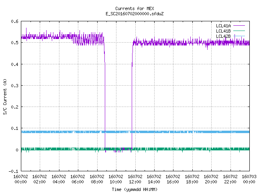Click the y-axis label 'S/C Current (A)'

[5, 97]
